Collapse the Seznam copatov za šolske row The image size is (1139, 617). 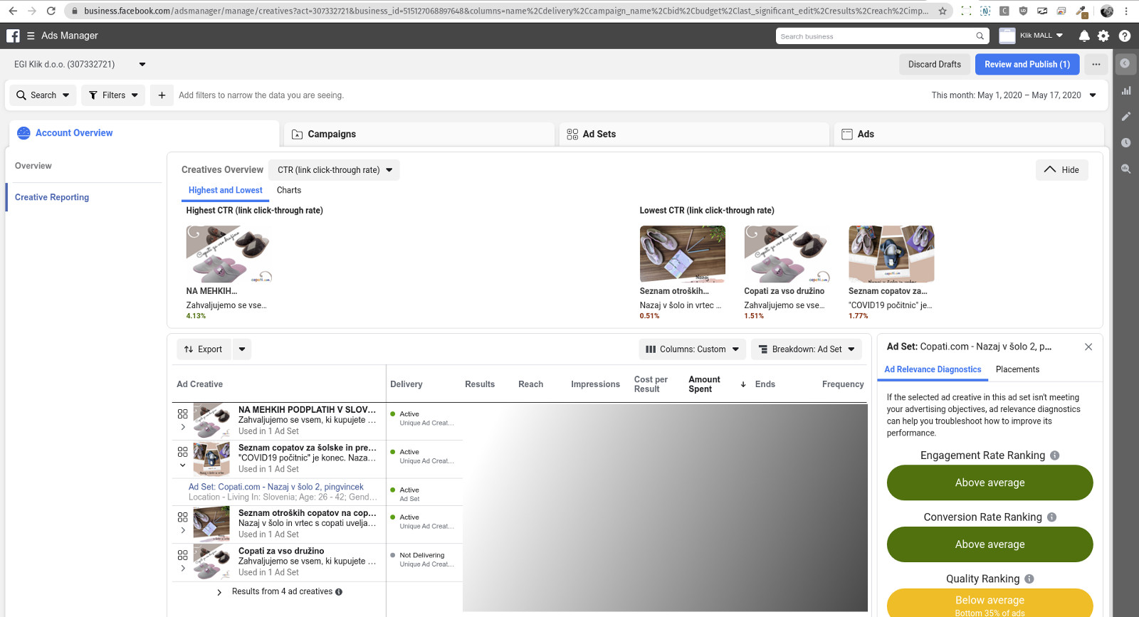(183, 465)
